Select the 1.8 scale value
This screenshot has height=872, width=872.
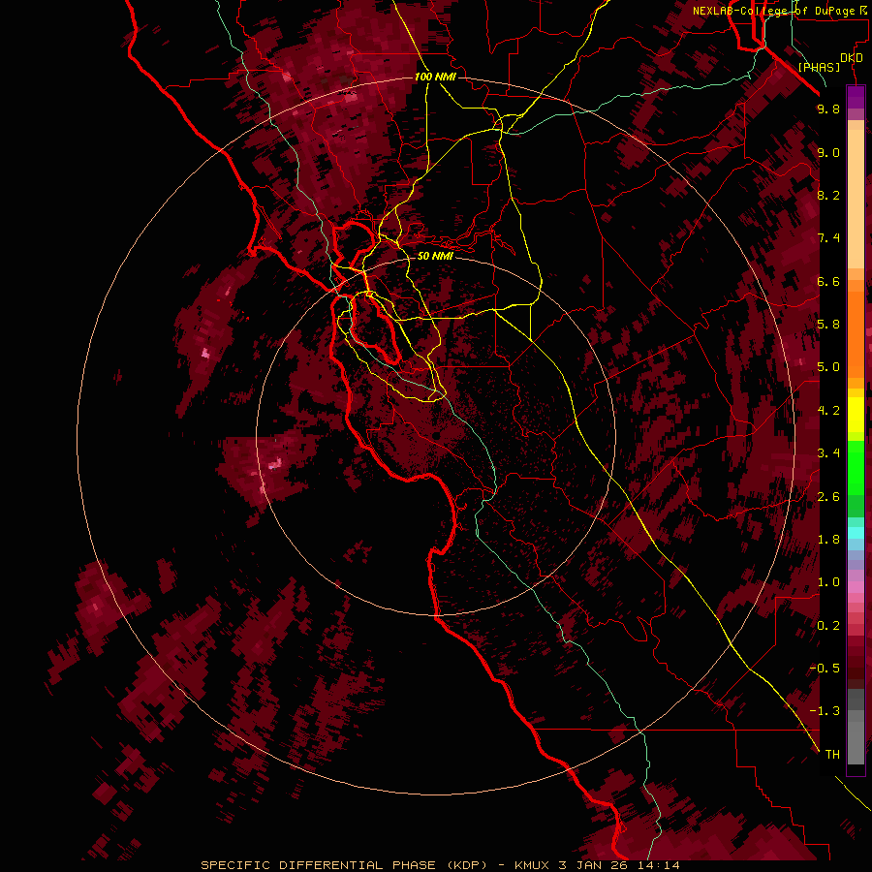coord(828,540)
